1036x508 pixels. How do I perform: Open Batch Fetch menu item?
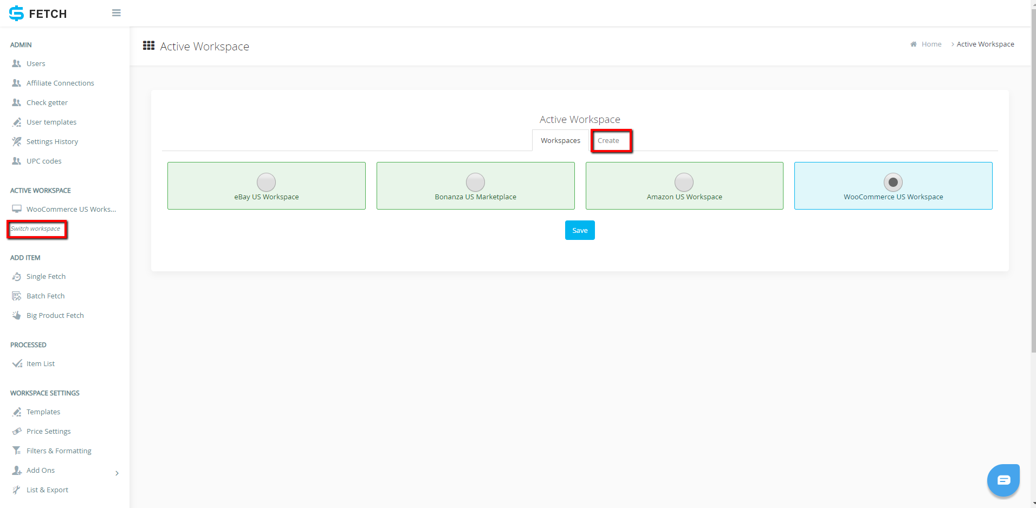(46, 296)
